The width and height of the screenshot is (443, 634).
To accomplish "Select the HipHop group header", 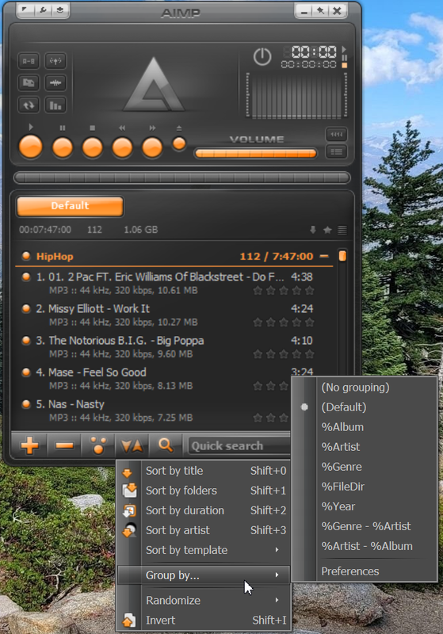I will coord(174,256).
